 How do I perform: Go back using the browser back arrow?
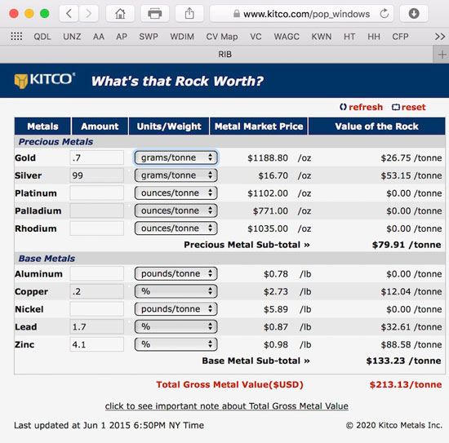(69, 13)
